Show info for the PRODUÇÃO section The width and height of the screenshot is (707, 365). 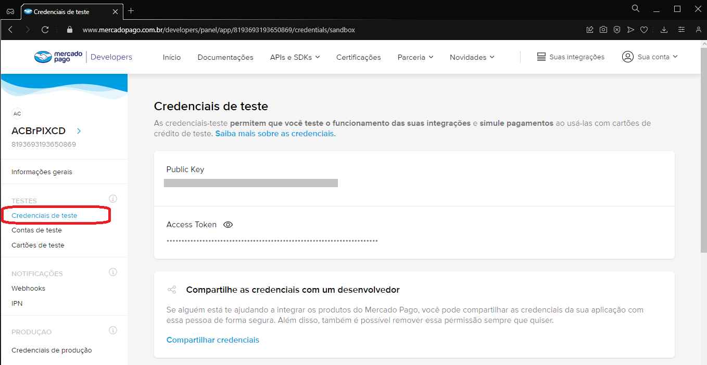click(x=113, y=330)
